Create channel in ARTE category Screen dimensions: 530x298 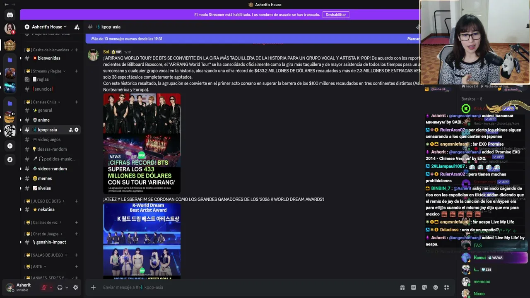click(76, 267)
